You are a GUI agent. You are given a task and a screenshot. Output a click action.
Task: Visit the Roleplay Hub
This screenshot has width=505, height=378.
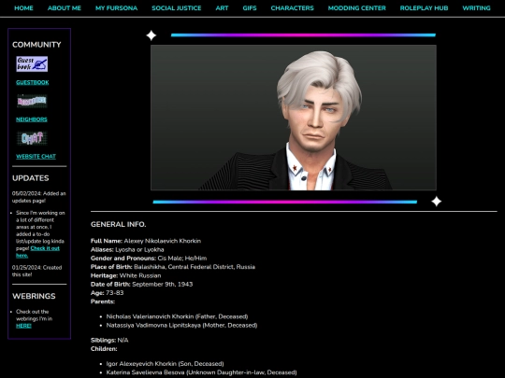pyautogui.click(x=424, y=8)
